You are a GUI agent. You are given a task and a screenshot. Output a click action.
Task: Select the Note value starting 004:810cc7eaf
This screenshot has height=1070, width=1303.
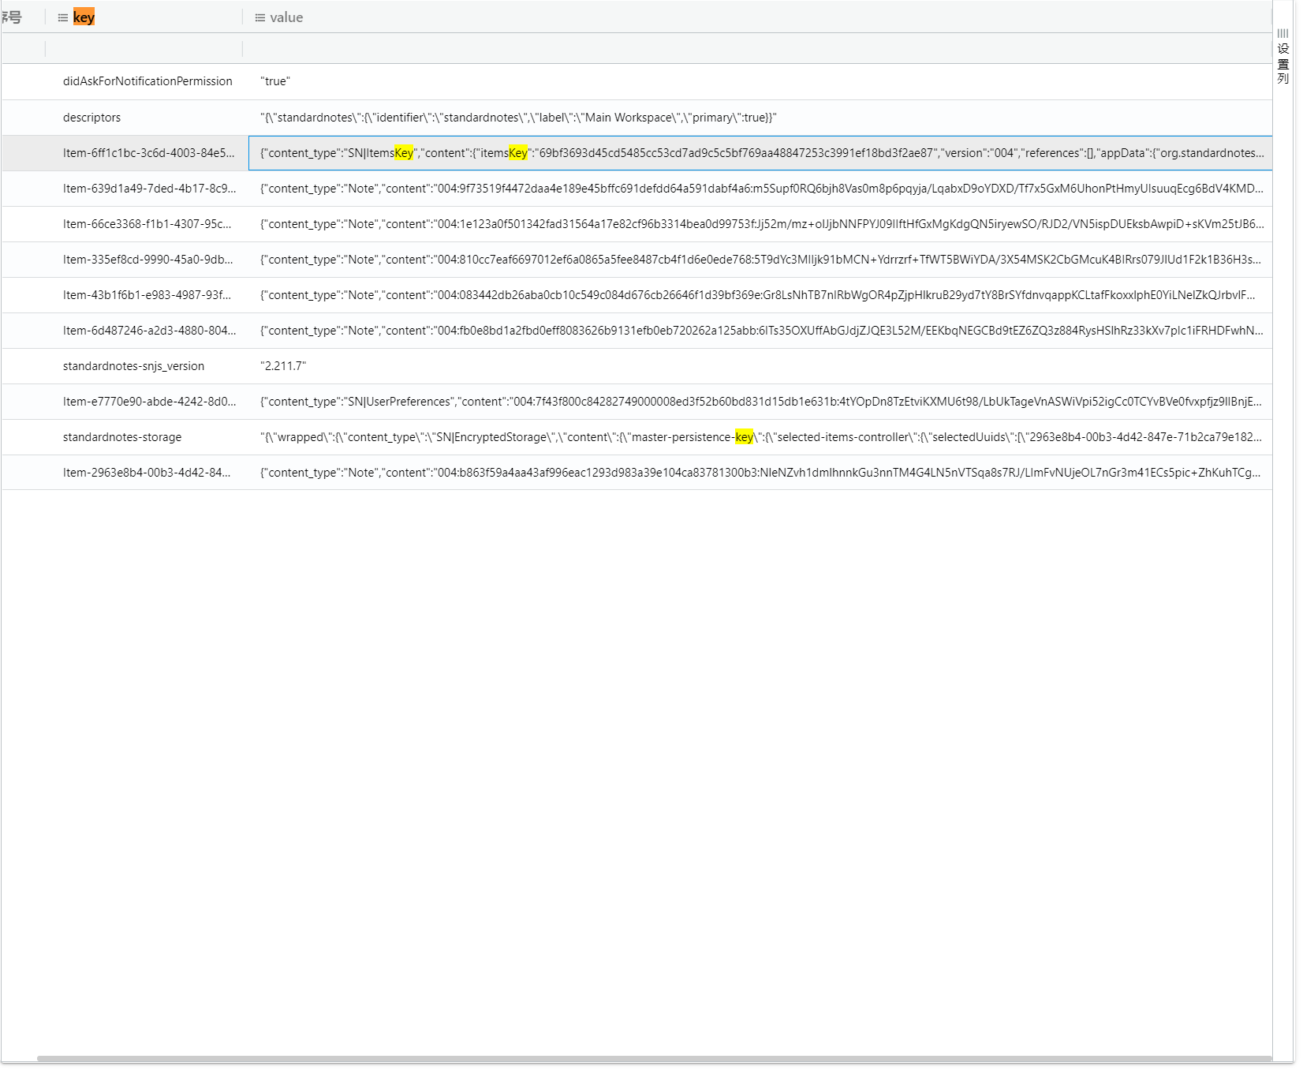click(x=760, y=260)
